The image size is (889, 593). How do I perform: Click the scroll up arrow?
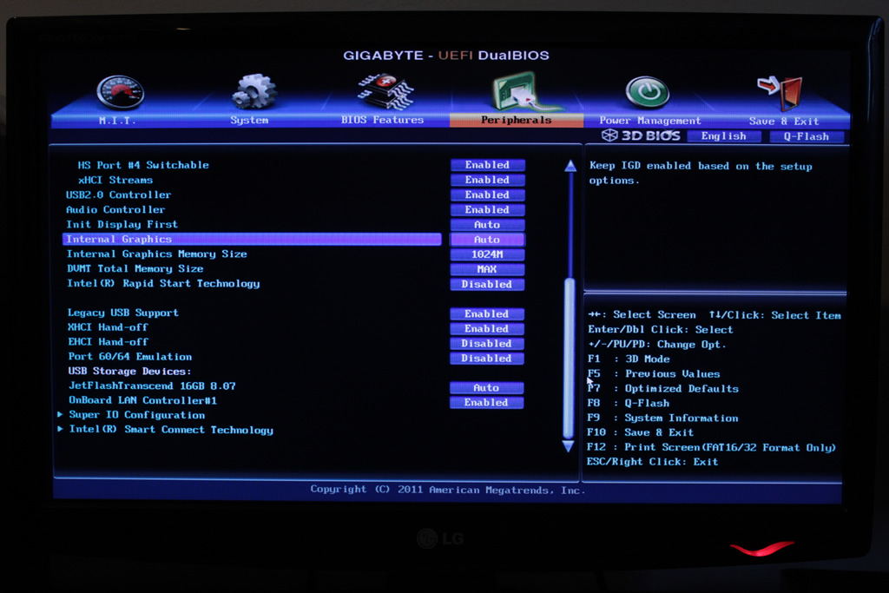(570, 166)
